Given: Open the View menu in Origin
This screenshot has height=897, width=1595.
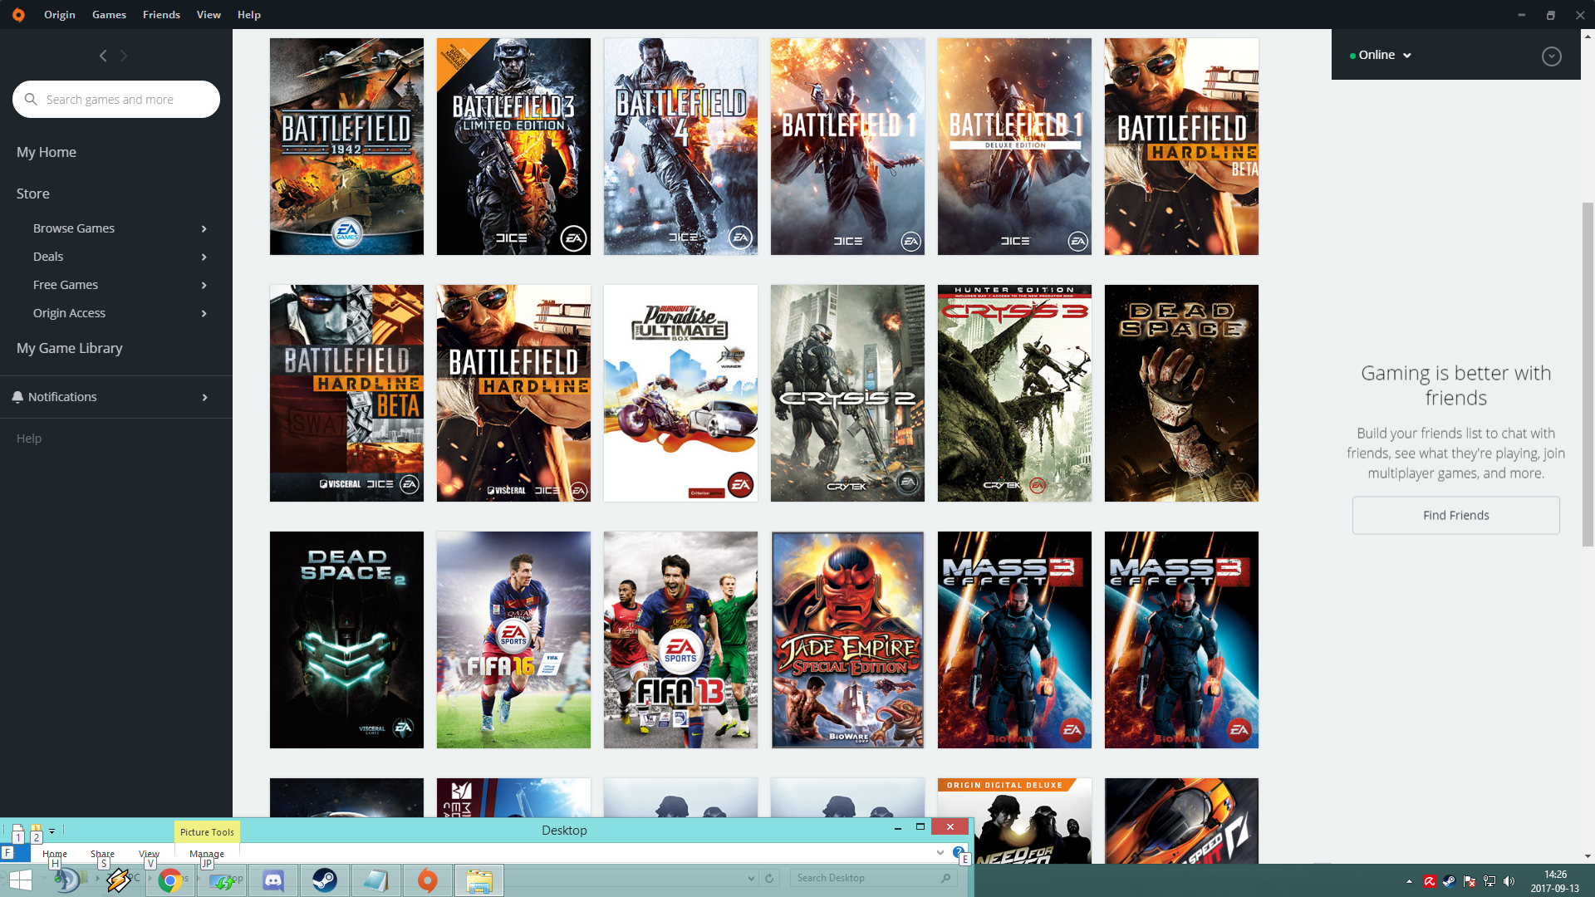Looking at the screenshot, I should (x=209, y=14).
